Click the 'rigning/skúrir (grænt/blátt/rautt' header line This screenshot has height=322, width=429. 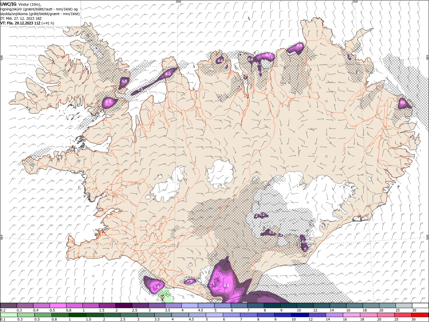coord(39,9)
